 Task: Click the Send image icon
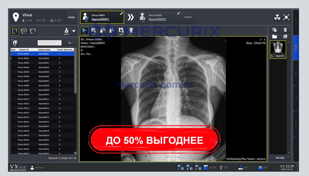point(130,31)
